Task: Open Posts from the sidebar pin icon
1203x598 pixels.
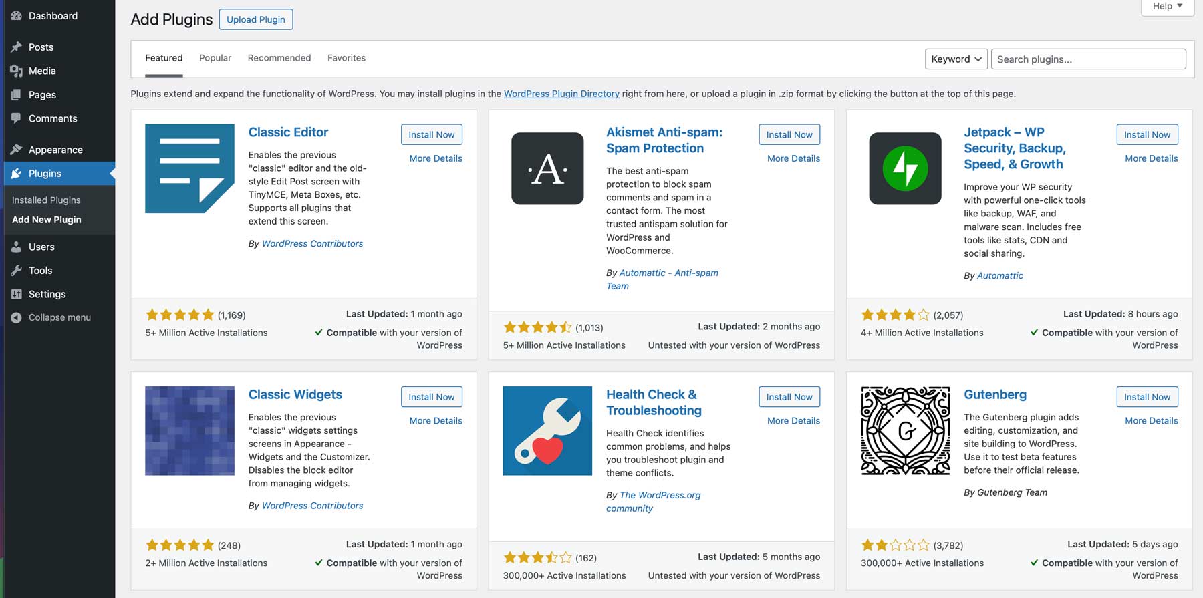Action: [x=17, y=47]
